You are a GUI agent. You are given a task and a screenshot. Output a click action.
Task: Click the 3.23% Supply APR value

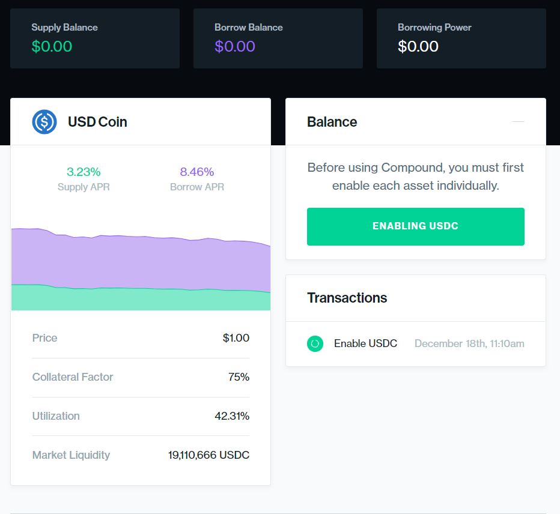pyautogui.click(x=84, y=171)
